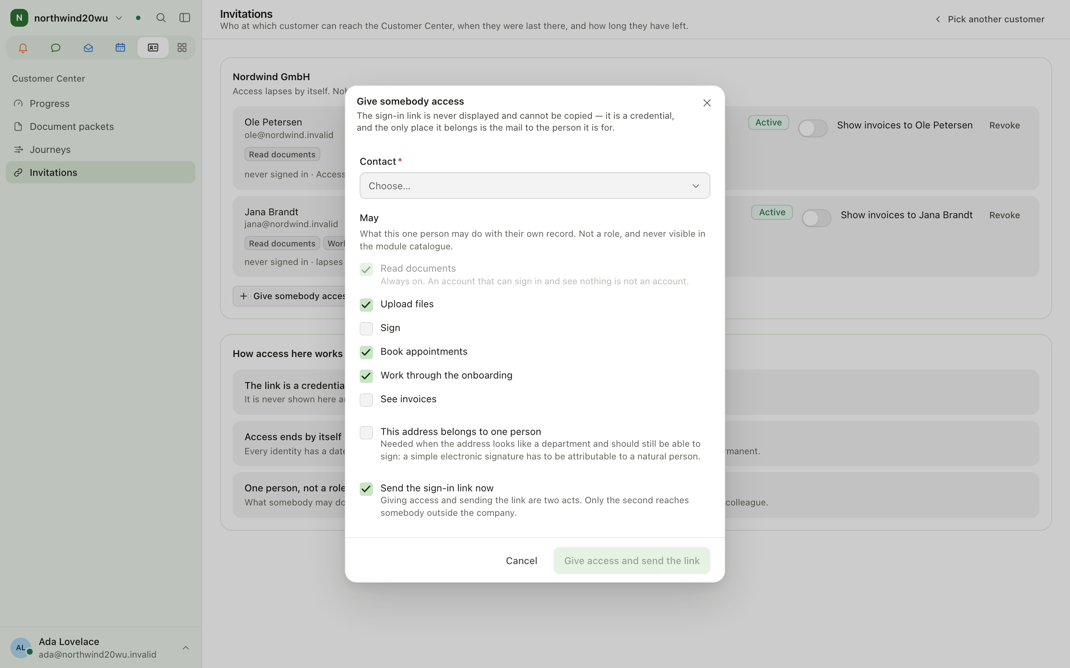Open the apps grid icon
The image size is (1070, 668).
coord(182,48)
